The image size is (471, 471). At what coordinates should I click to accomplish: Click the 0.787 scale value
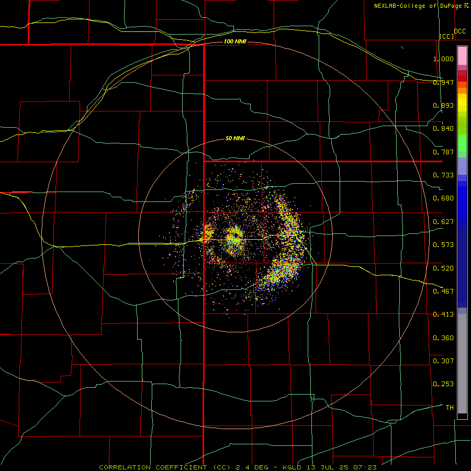point(443,152)
